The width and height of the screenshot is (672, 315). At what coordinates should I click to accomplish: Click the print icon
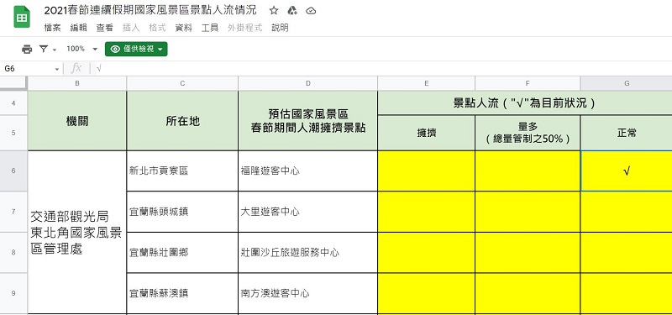(x=27, y=50)
